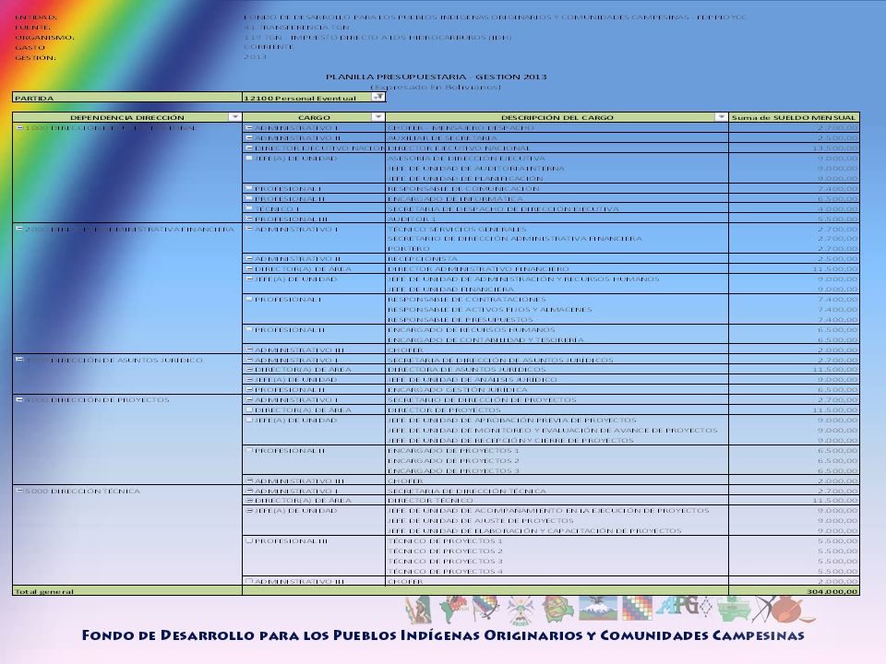This screenshot has width=886, height=664.
Task: Select the 4.000,00 salary in the Técnico I row
Action: [794, 208]
